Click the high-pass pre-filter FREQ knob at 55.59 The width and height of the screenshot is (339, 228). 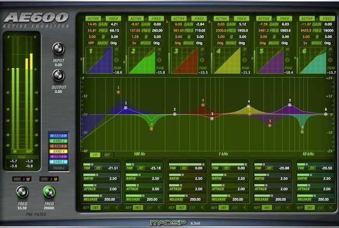(x=21, y=192)
